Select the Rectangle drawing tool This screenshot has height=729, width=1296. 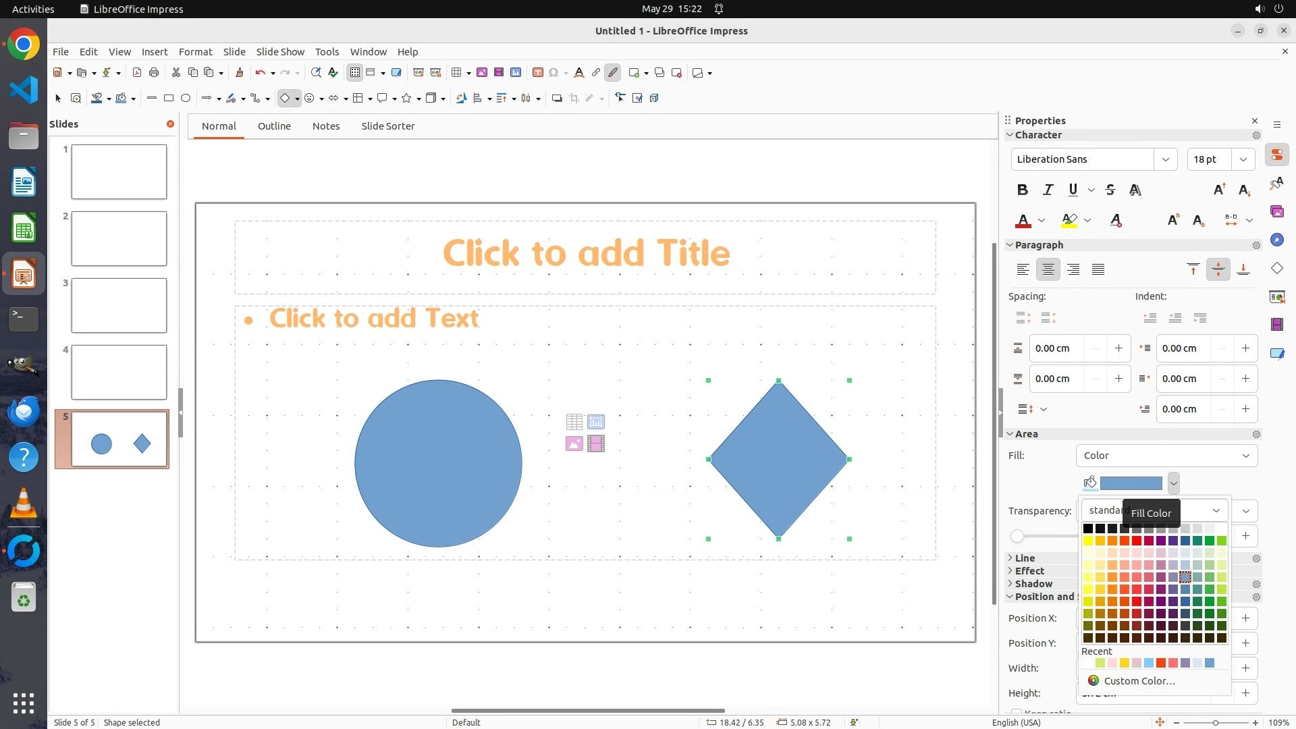169,99
